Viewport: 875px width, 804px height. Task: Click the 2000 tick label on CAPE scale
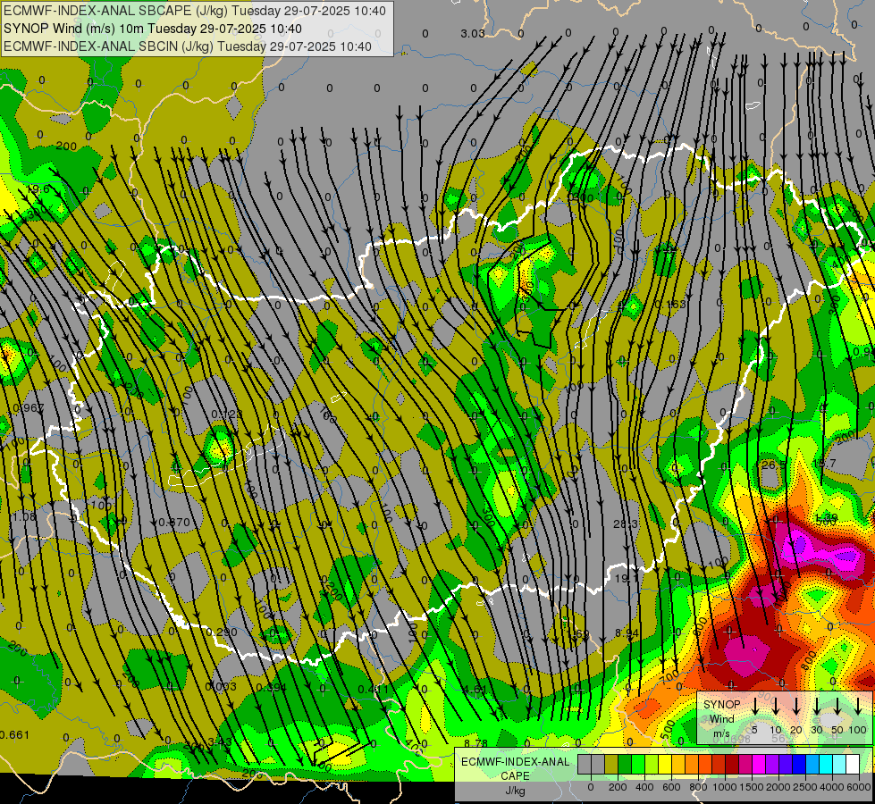click(778, 787)
